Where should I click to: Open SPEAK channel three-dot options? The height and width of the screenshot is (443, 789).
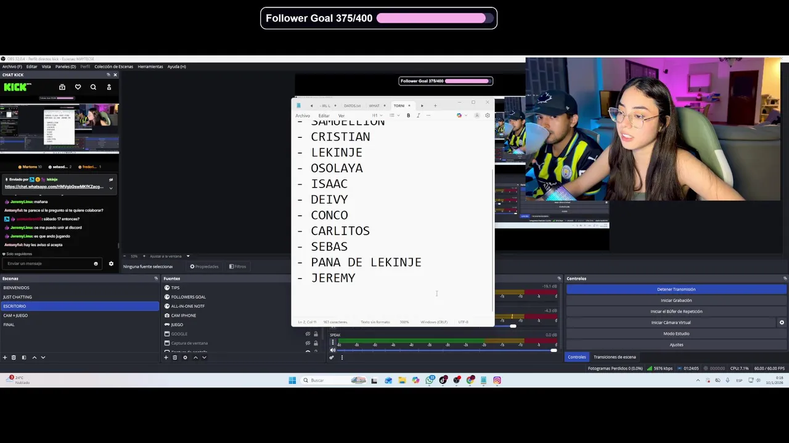pos(333,342)
